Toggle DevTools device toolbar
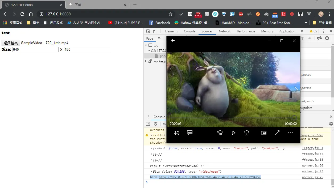This screenshot has height=188, width=334. 155,31
